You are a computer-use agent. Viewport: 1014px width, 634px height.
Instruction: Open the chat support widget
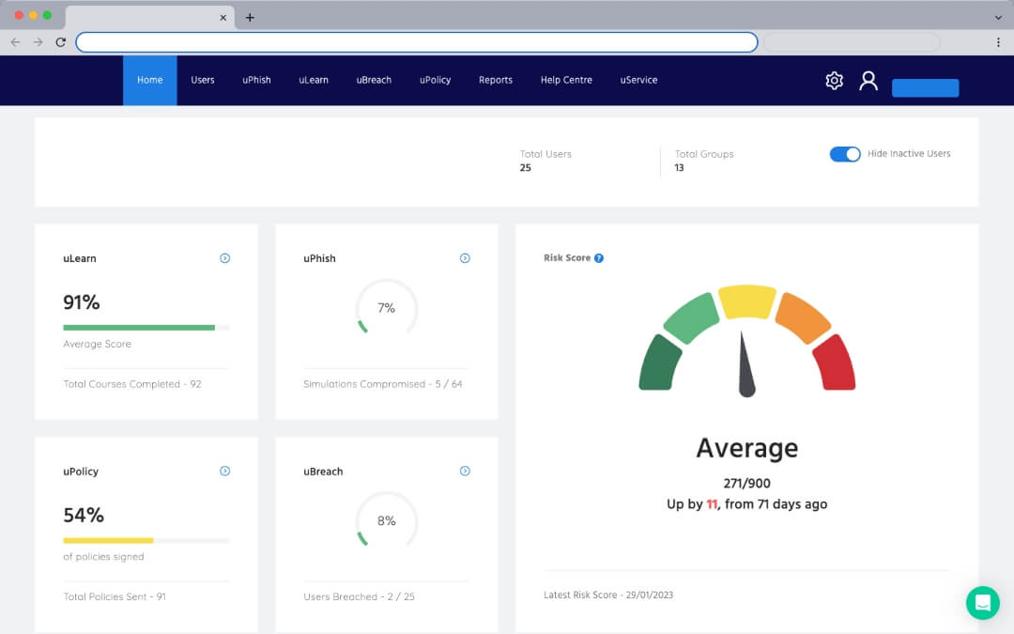pyautogui.click(x=982, y=602)
